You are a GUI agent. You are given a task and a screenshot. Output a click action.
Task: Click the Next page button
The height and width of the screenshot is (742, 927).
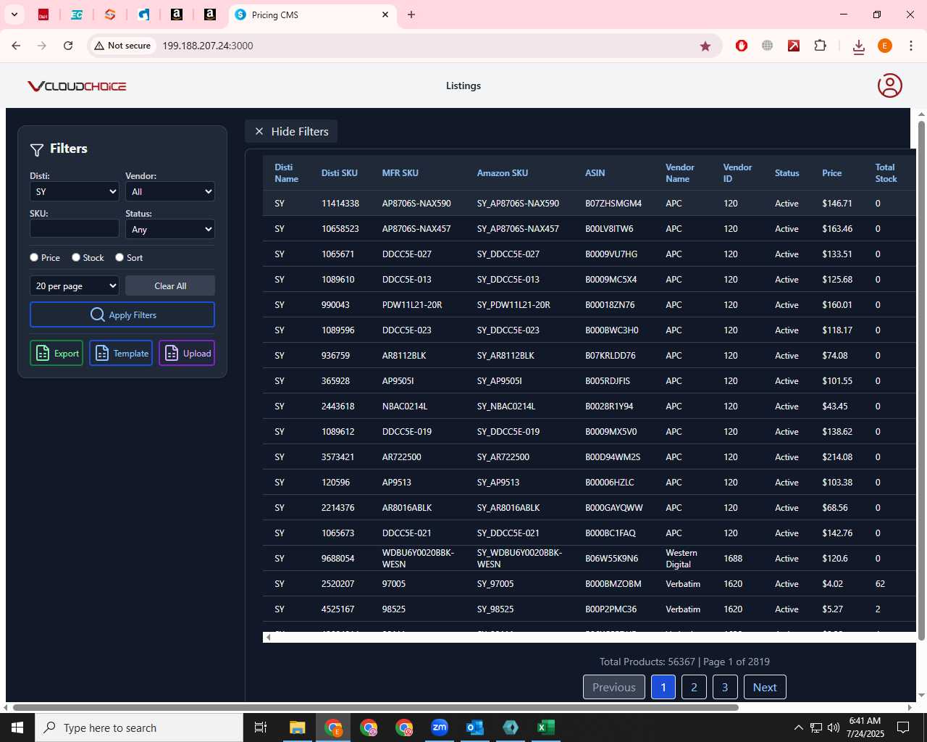(x=765, y=687)
